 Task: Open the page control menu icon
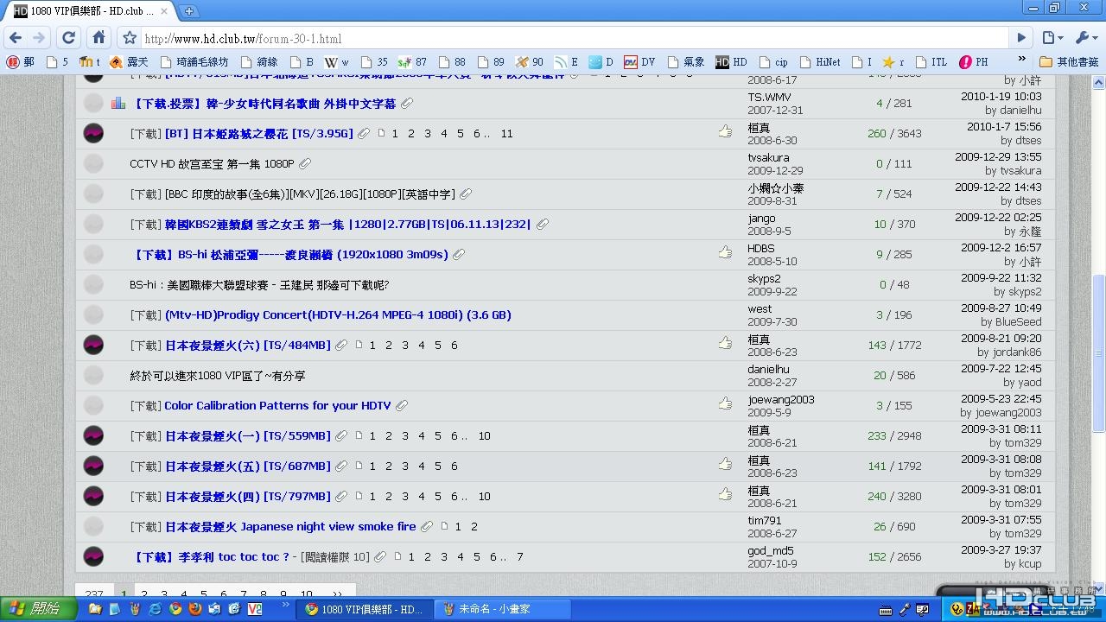point(1052,38)
